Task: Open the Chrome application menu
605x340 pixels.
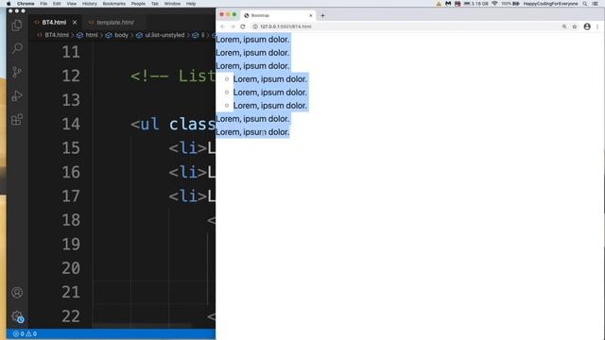Action: 26,4
